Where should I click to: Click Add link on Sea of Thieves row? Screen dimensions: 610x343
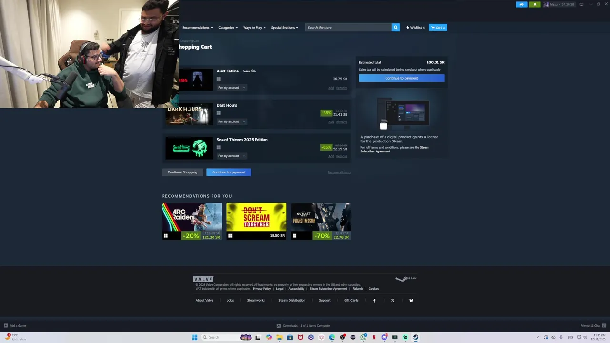(331, 156)
